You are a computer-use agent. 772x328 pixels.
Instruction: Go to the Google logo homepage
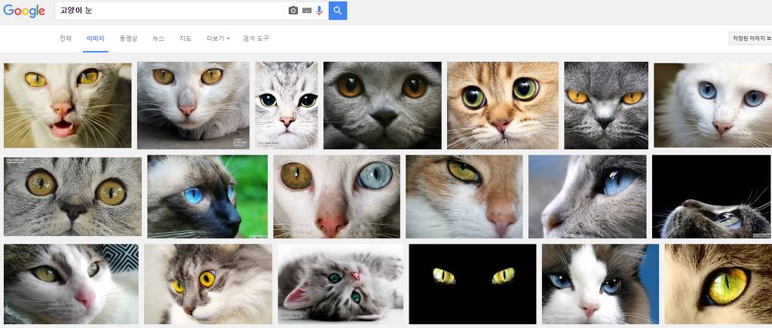24,11
